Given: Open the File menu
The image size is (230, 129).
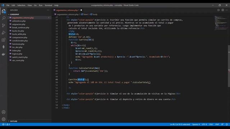Looking at the screenshot, I should pyautogui.click(x=8, y=5).
